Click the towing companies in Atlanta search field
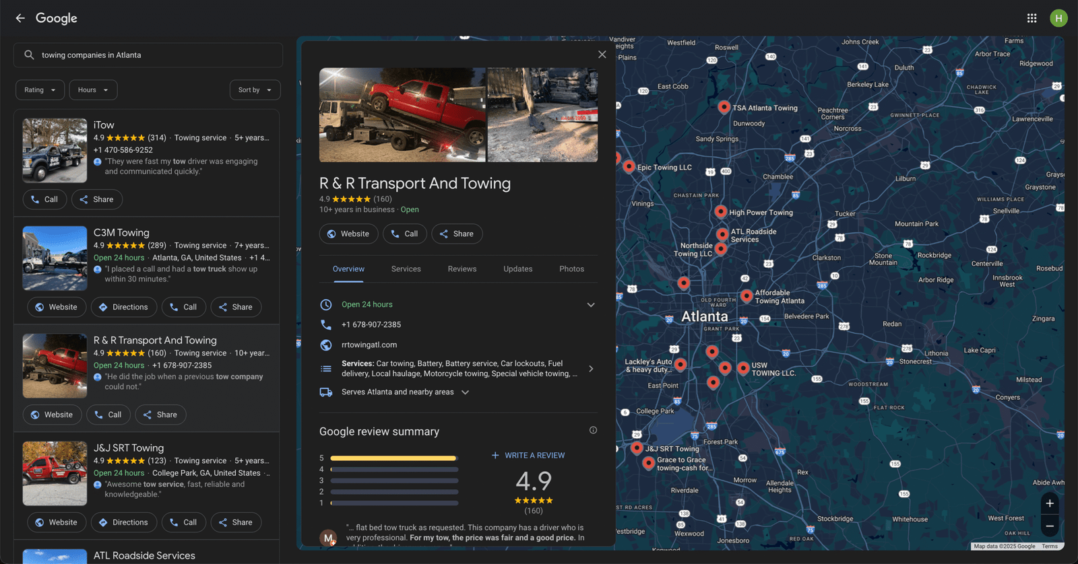The width and height of the screenshot is (1078, 564). (148, 55)
